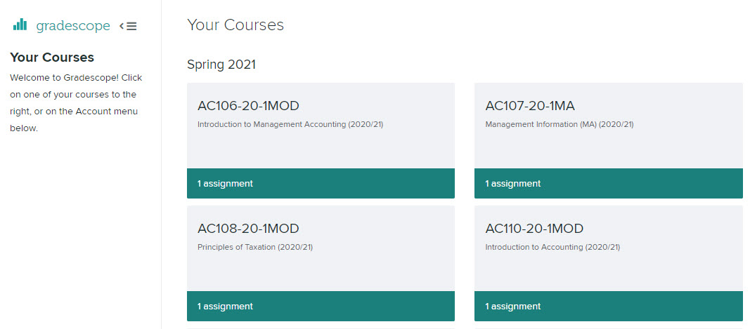This screenshot has width=750, height=329.
Task: Click the 1 assignment bar under AC108
Action: pos(321,306)
